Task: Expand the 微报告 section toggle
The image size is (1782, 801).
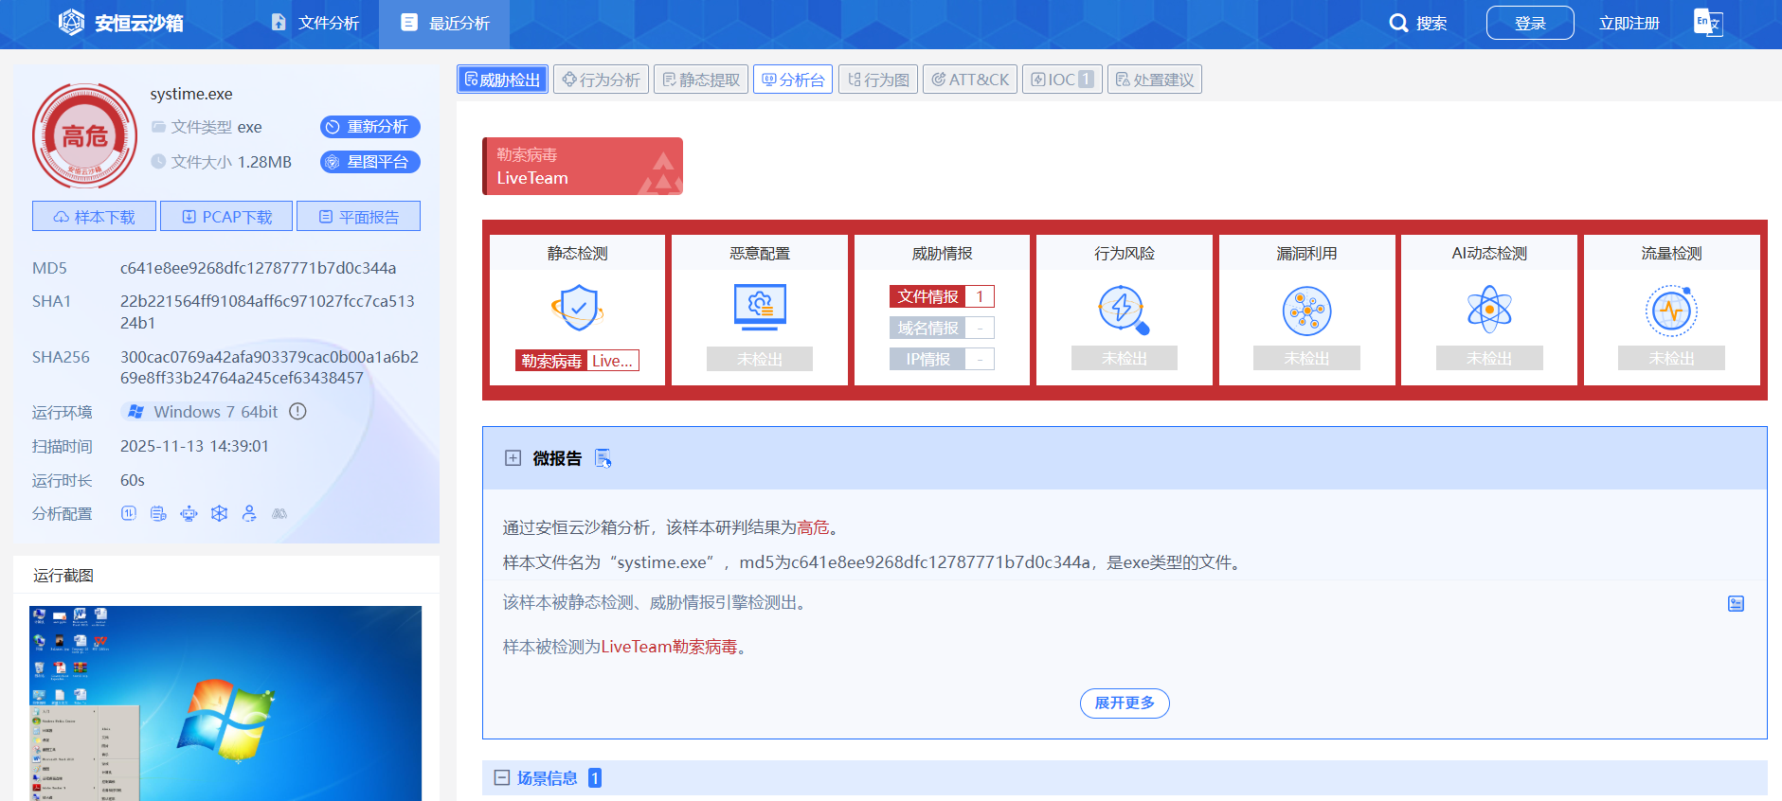Action: tap(513, 458)
